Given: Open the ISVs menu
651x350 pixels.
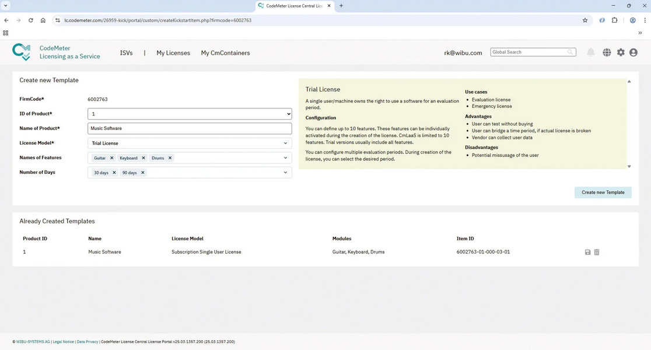Looking at the screenshot, I should click(x=126, y=53).
